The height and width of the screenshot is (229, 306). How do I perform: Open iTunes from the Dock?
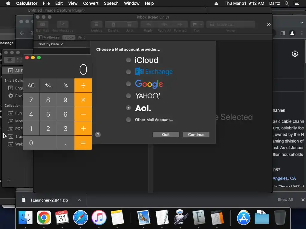pyautogui.click(x=99, y=217)
